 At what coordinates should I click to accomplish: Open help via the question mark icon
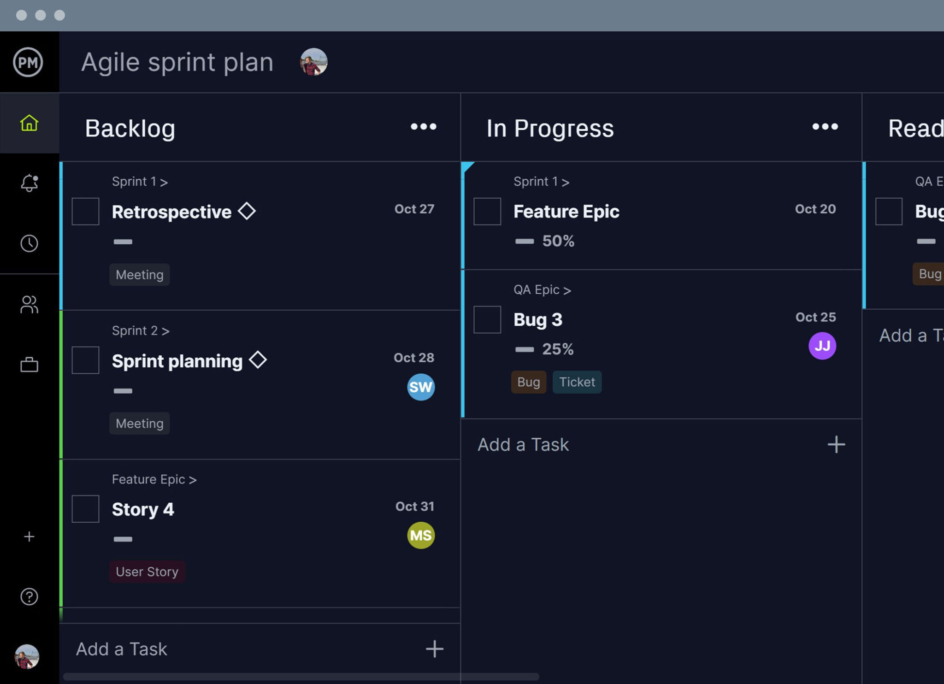click(29, 596)
